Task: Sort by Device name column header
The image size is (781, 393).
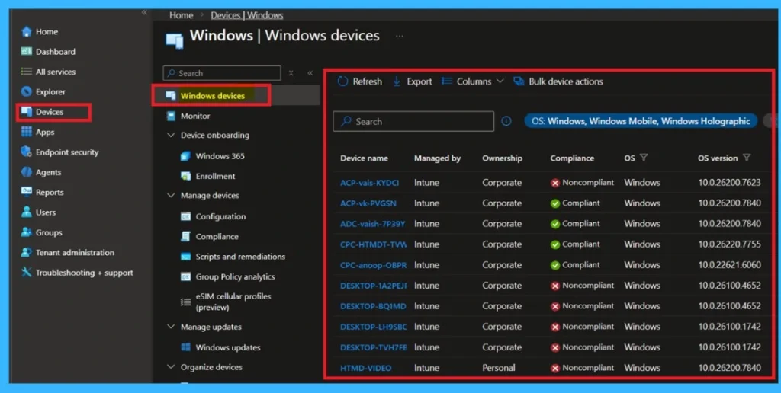Action: 364,158
